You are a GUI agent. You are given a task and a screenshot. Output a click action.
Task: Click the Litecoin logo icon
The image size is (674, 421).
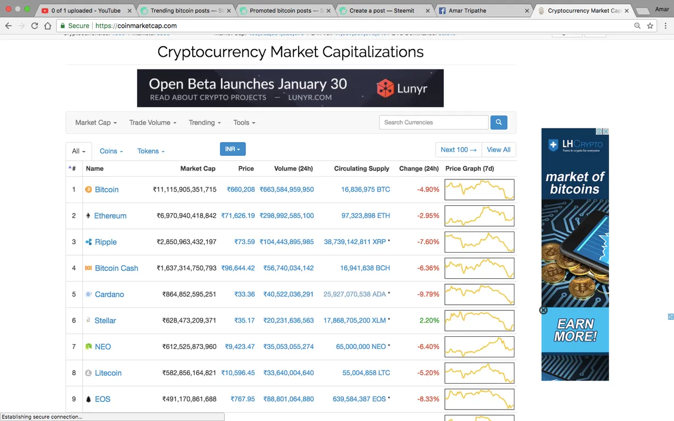tap(88, 373)
